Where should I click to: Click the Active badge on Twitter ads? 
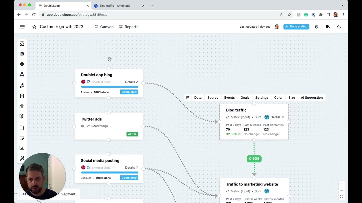point(132,134)
